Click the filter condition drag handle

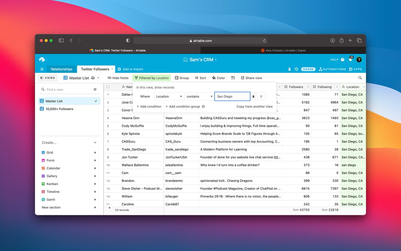tap(261, 96)
